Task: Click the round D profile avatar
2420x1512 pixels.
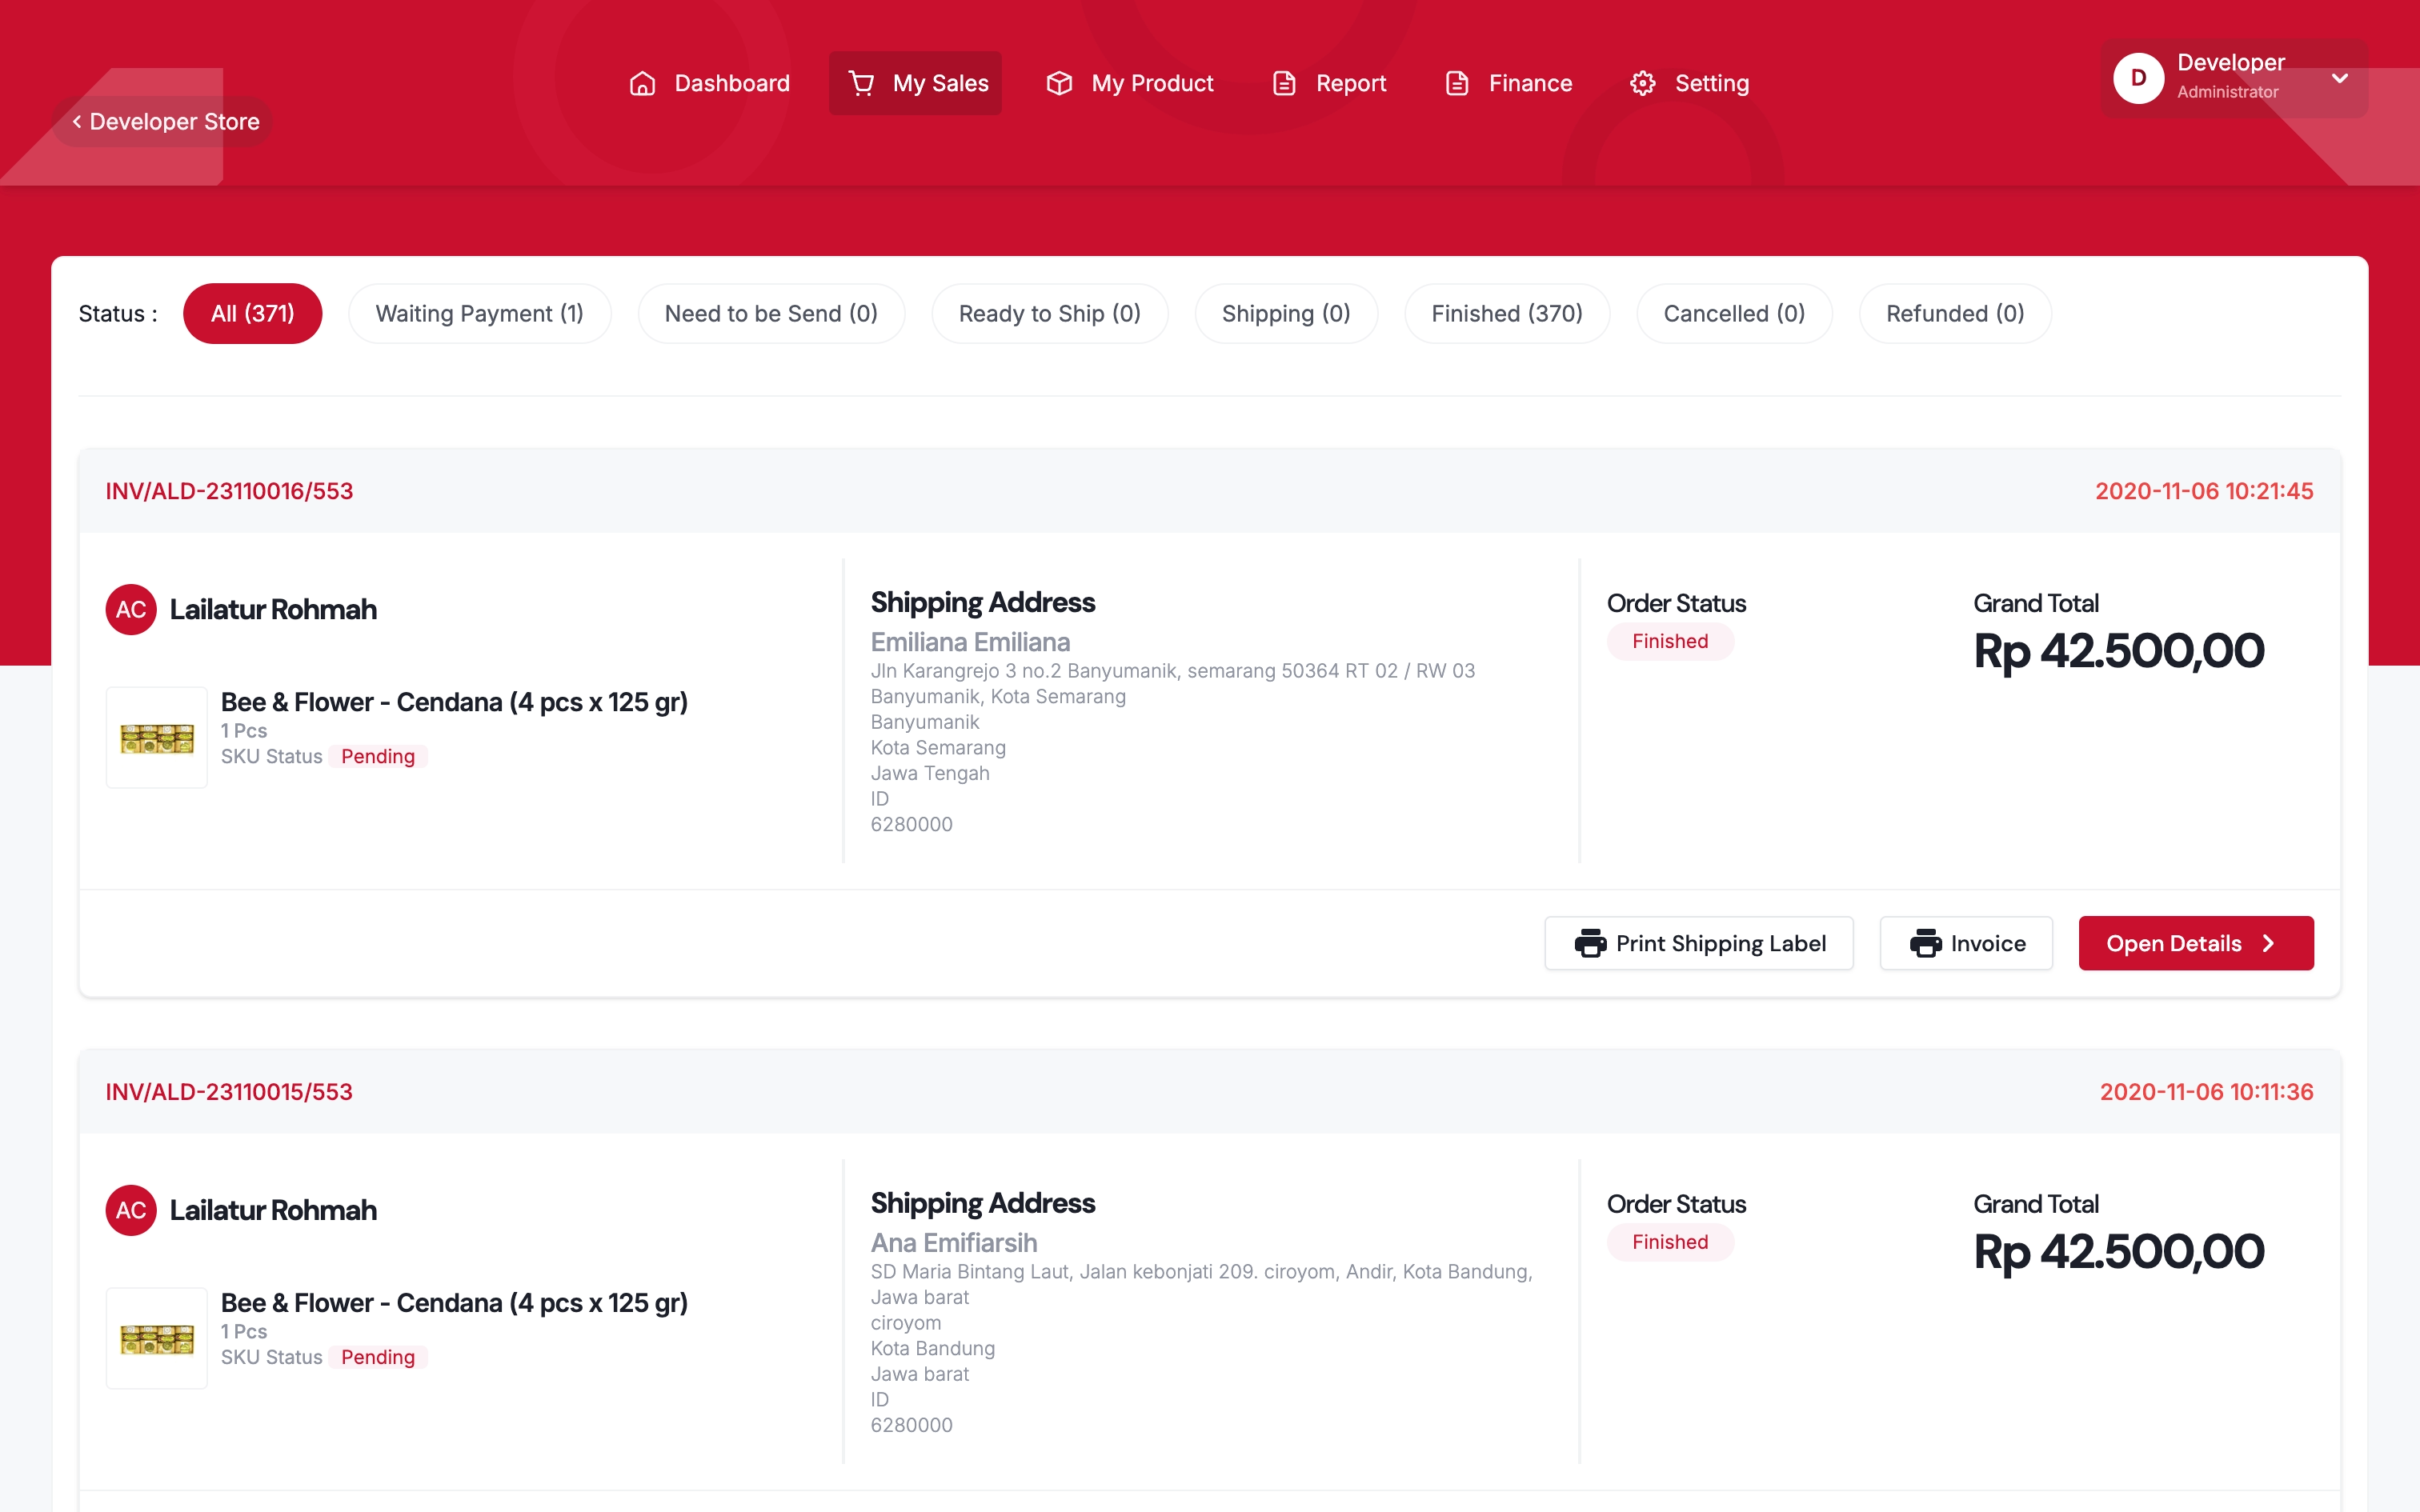Action: pyautogui.click(x=2138, y=78)
